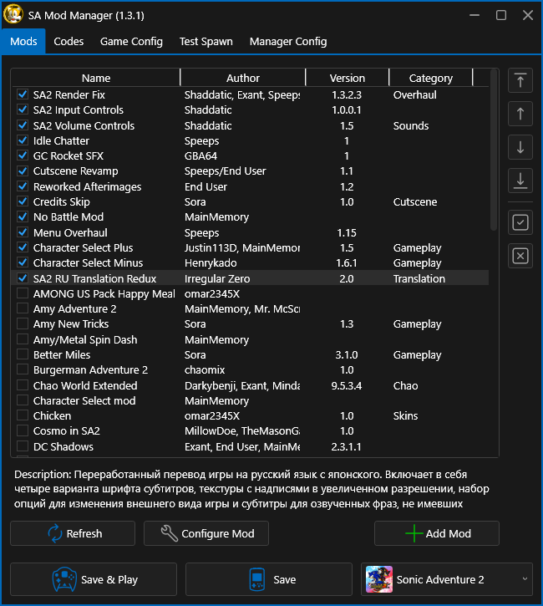This screenshot has width=543, height=606.
Task: Click the author chaomix cell
Action: [x=205, y=369]
